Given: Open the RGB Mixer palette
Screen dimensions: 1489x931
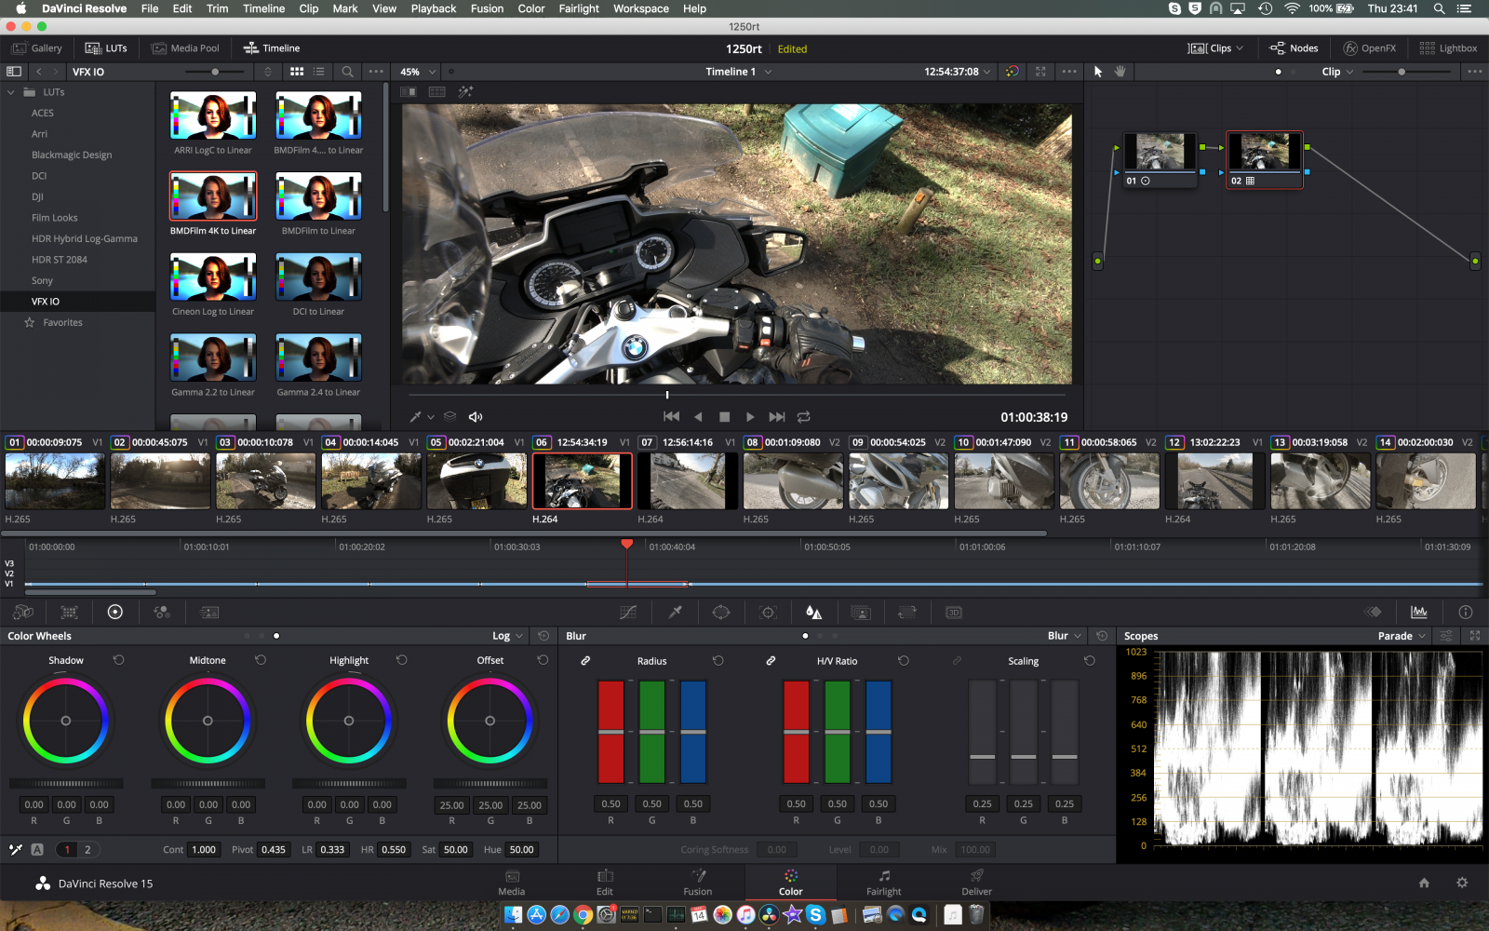Looking at the screenshot, I should (x=162, y=612).
